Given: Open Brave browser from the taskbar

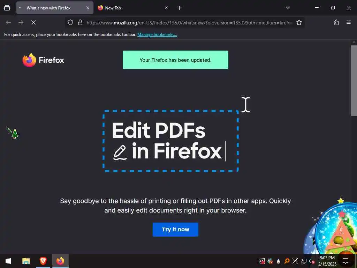Looking at the screenshot, I should [x=43, y=261].
